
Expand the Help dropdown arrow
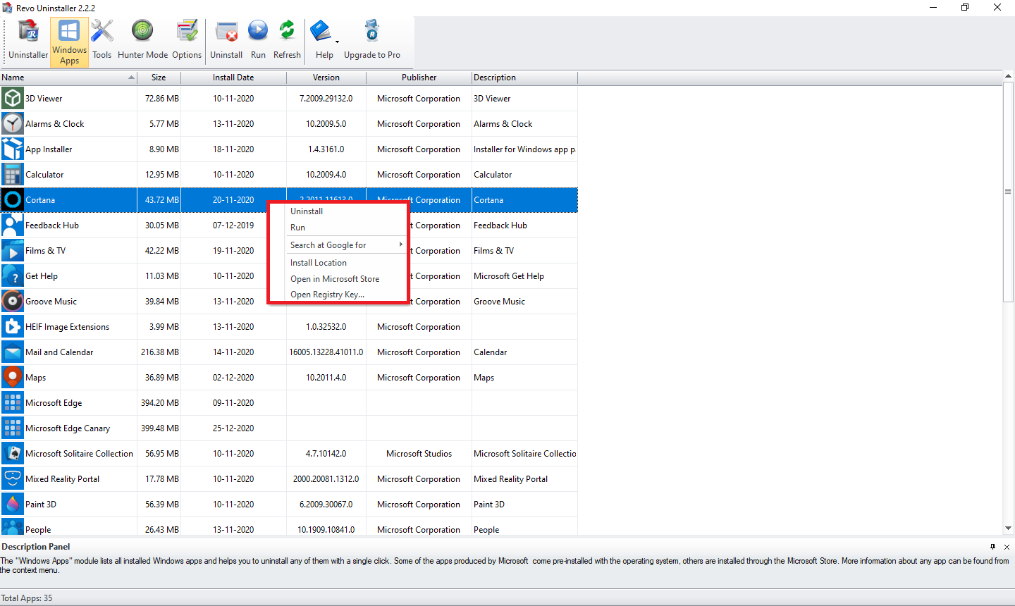(x=337, y=42)
